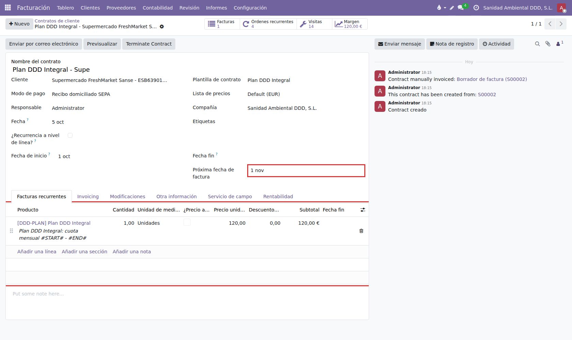Open the Plantilla de contrato dropdown field
Screen dimensions: 572x340
(306, 80)
